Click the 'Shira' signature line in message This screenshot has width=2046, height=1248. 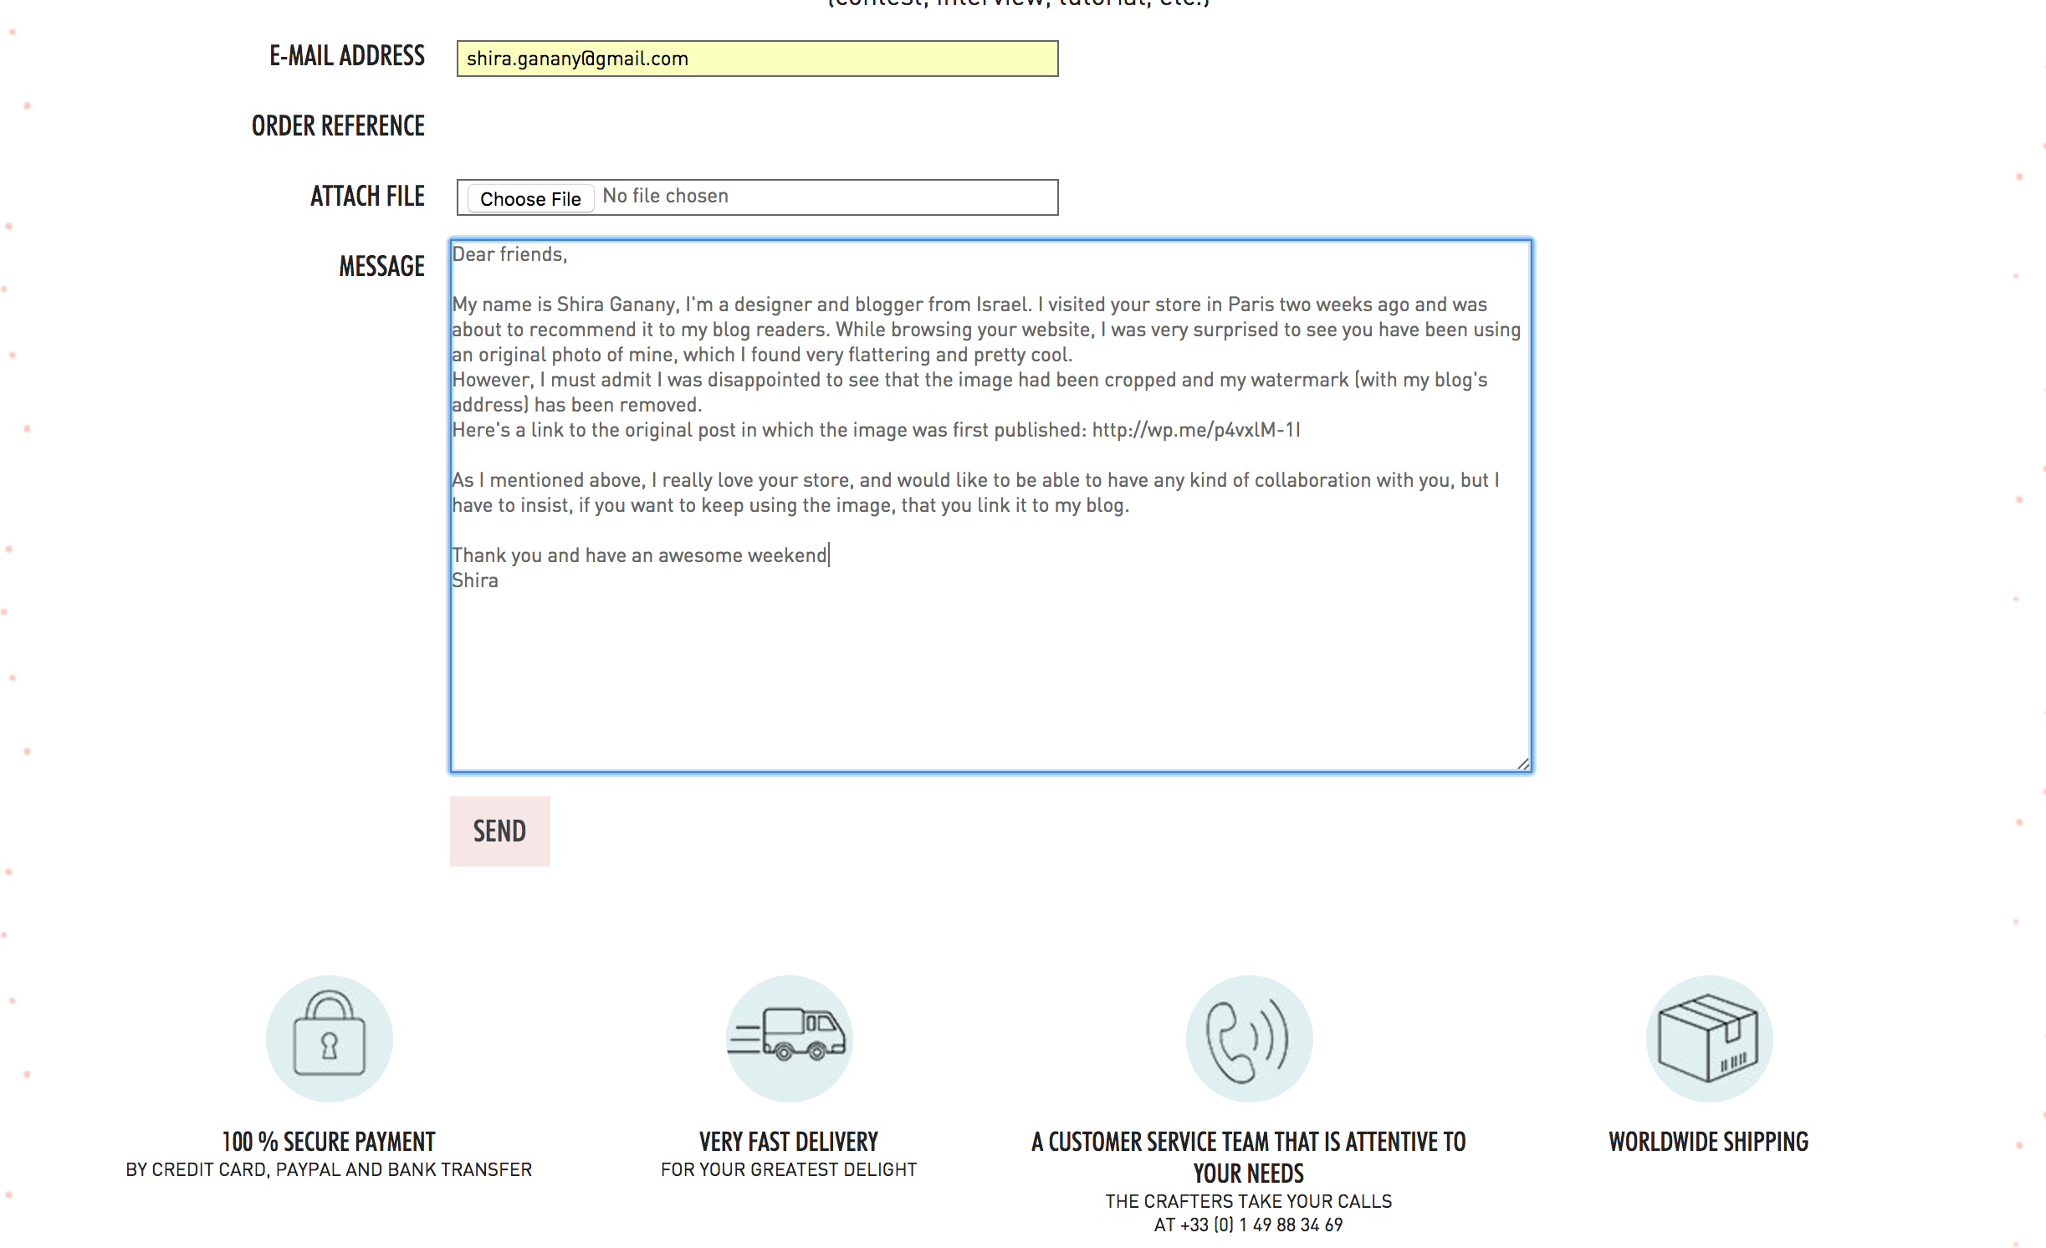point(475,581)
